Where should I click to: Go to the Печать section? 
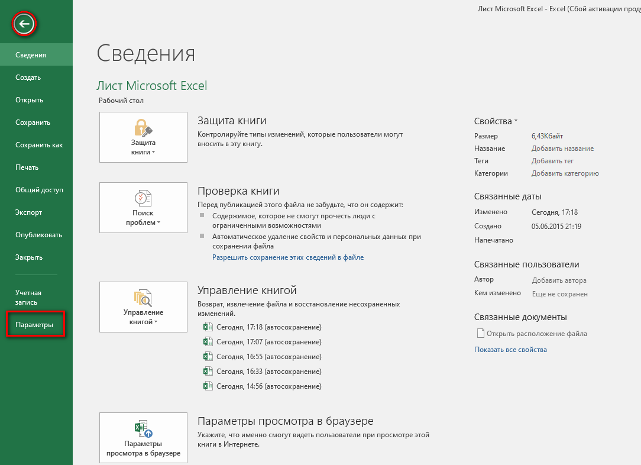[27, 167]
